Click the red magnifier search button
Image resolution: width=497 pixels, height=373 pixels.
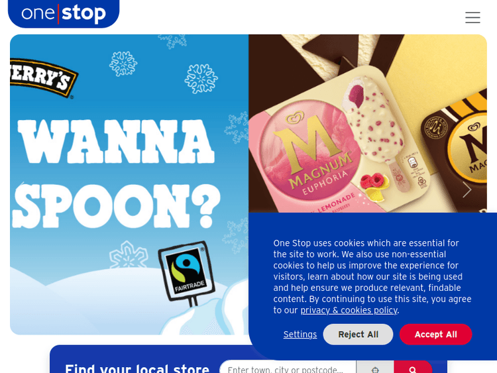pyautogui.click(x=413, y=369)
